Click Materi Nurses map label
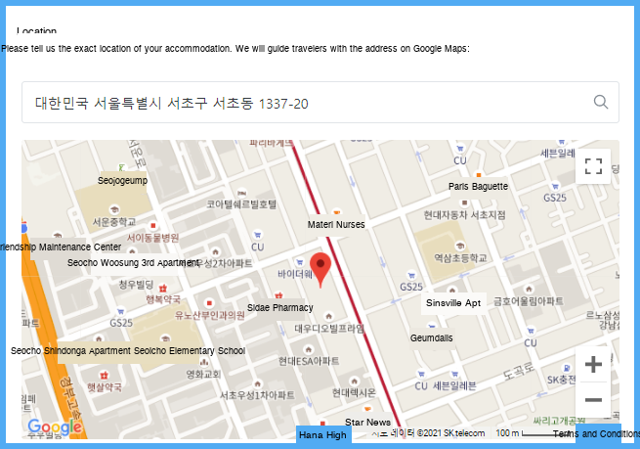The height and width of the screenshot is (449, 640). point(336,224)
